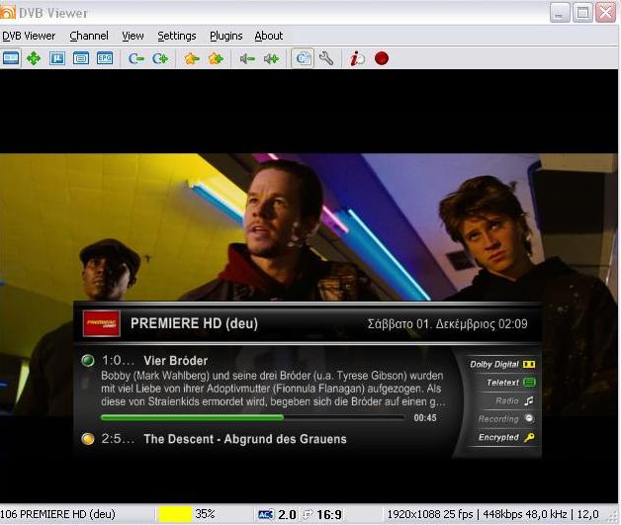Click the Radio music note indicator
Screen dimensions: 621x525
[x=514, y=400]
